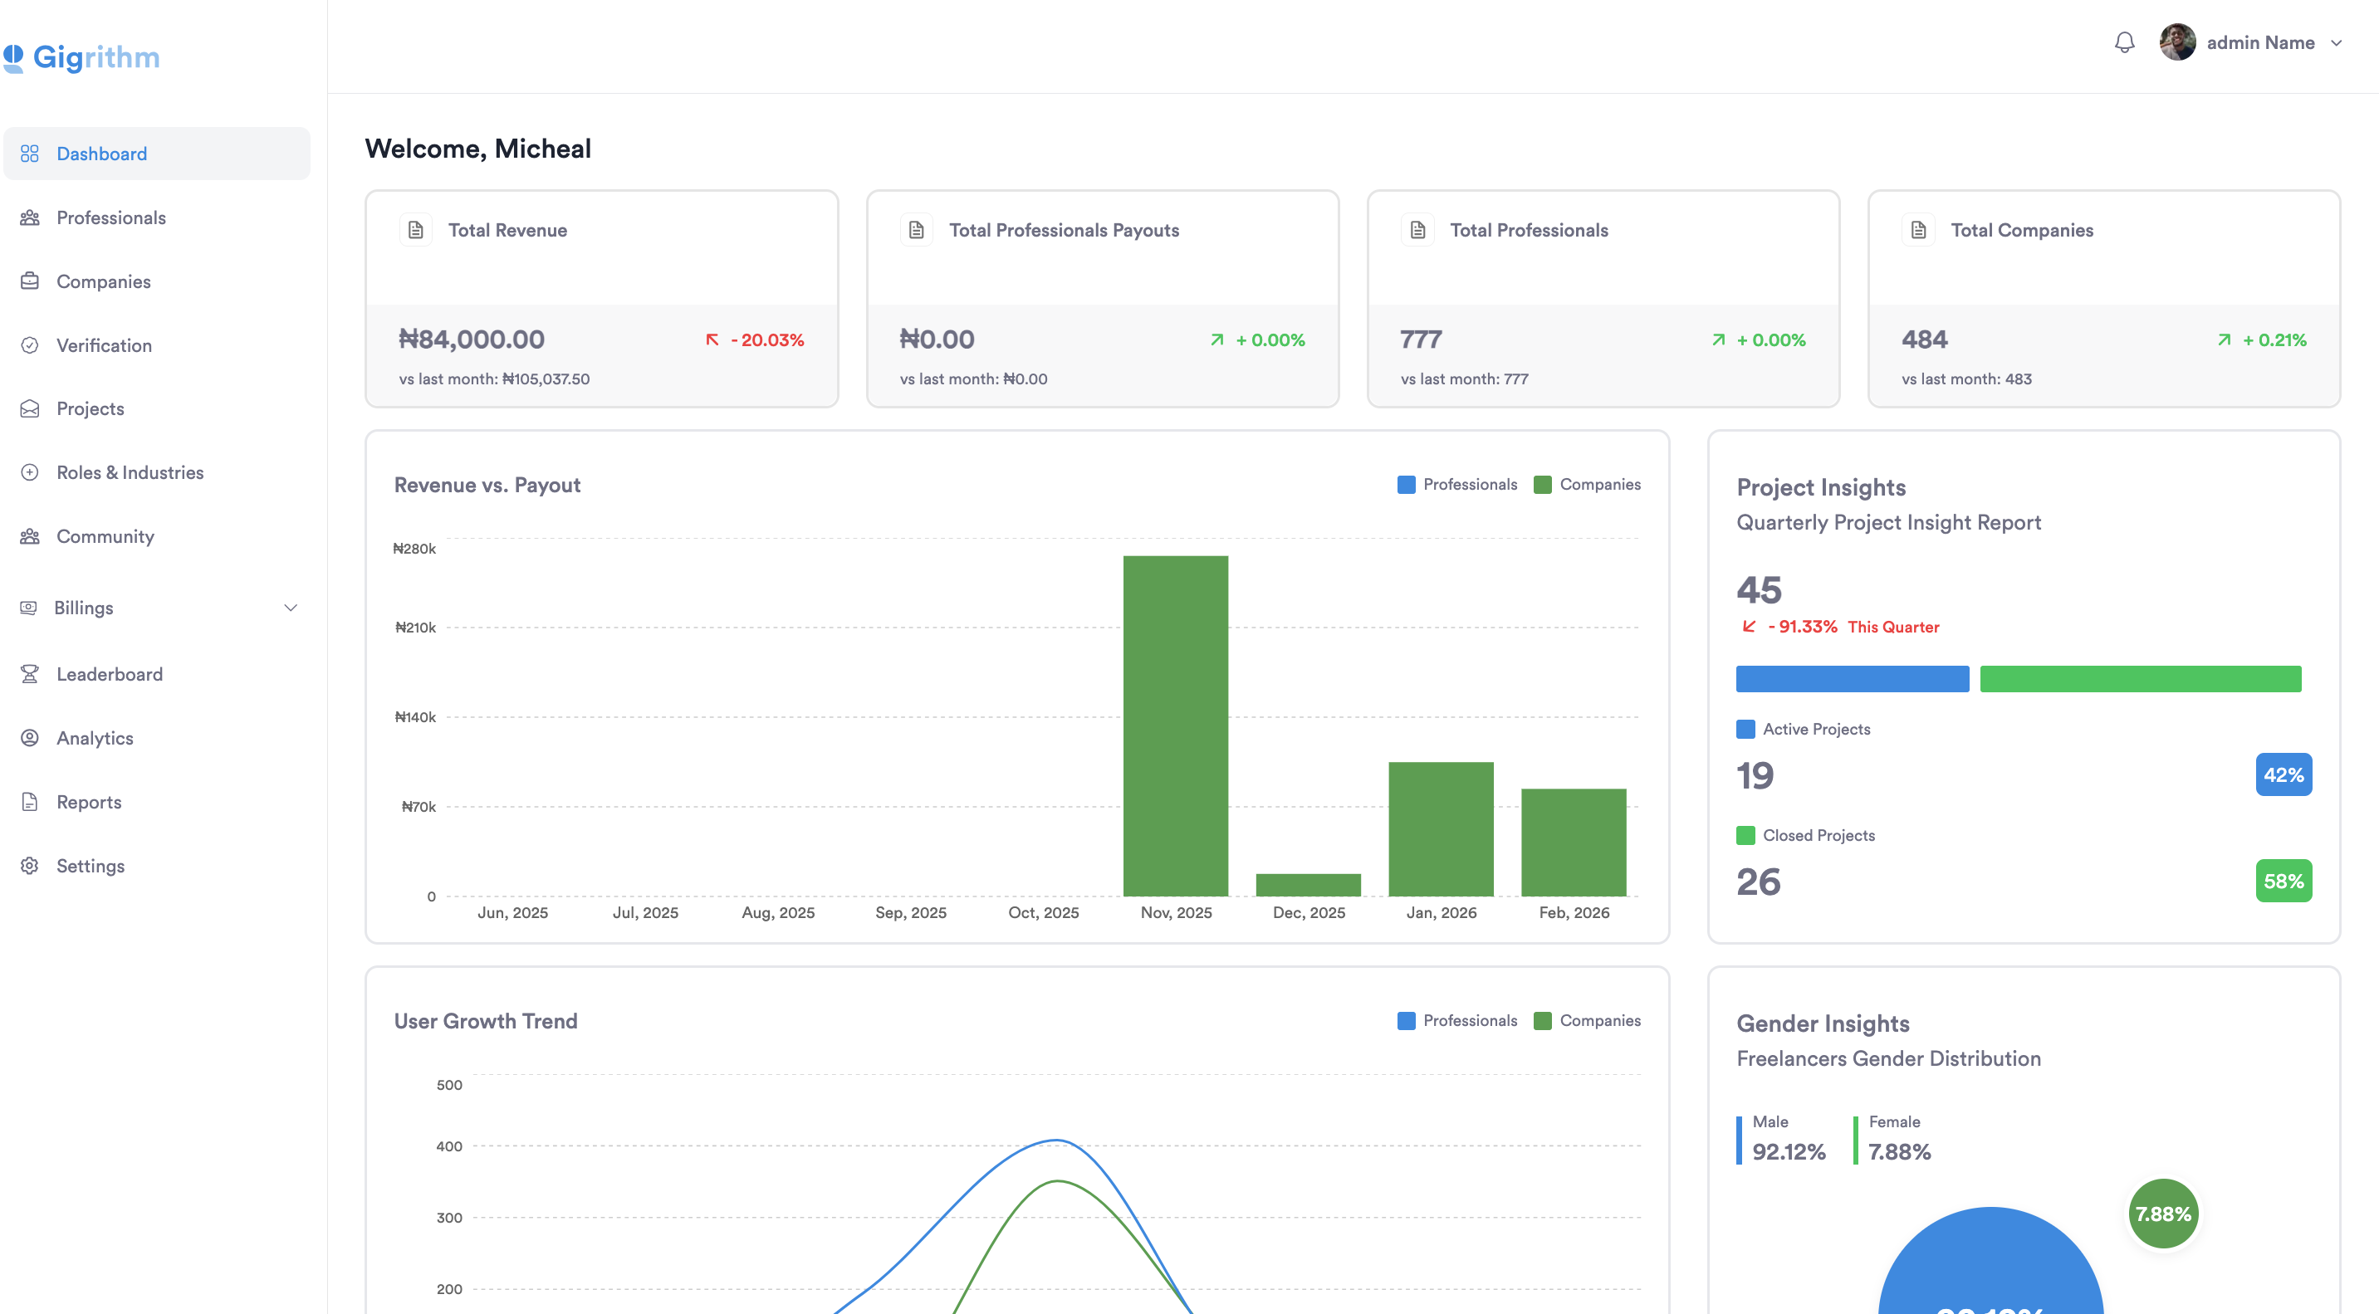Image resolution: width=2379 pixels, height=1314 pixels.
Task: Click the Gigrithm logo
Action: [81, 57]
